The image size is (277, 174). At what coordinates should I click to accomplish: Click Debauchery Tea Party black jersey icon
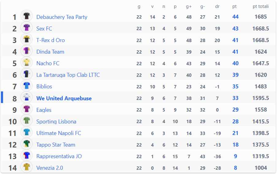pos(26,16)
